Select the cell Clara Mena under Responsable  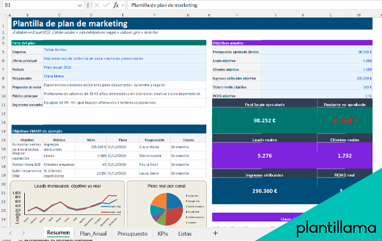pyautogui.click(x=125, y=76)
